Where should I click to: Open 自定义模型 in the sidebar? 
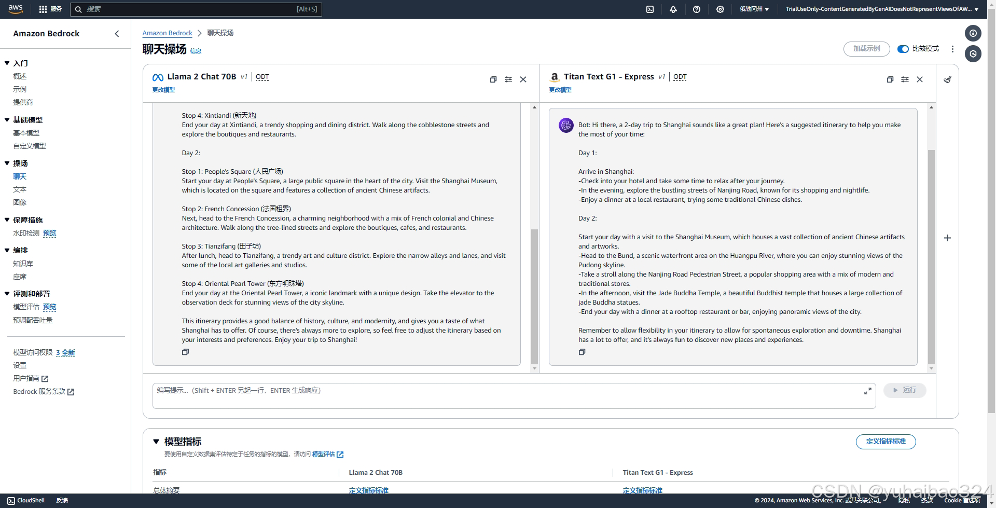click(x=30, y=146)
